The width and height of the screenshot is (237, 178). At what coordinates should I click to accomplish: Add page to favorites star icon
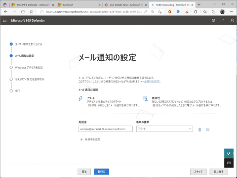(x=159, y=12)
